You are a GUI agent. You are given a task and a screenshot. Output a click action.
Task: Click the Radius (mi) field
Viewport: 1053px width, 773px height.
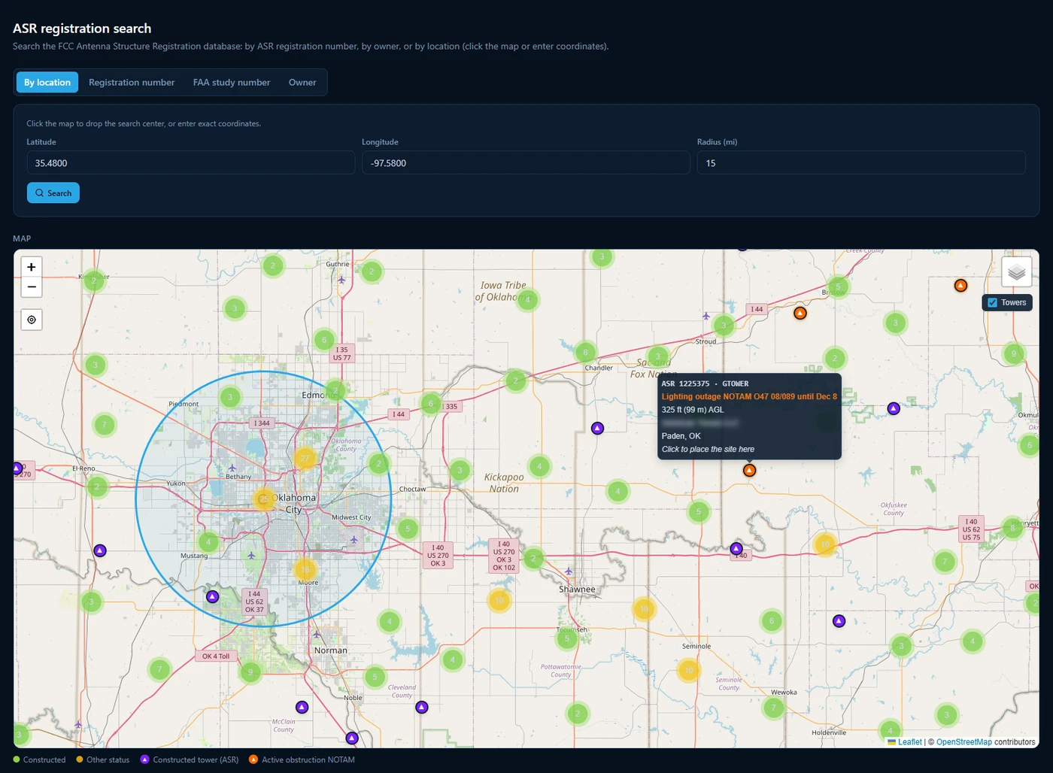[x=861, y=163]
